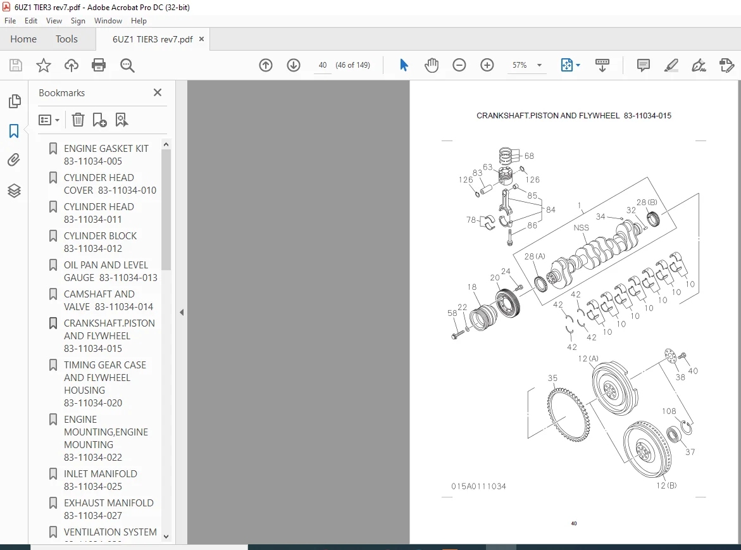Go to next page arrow
The image size is (741, 550).
[294, 65]
